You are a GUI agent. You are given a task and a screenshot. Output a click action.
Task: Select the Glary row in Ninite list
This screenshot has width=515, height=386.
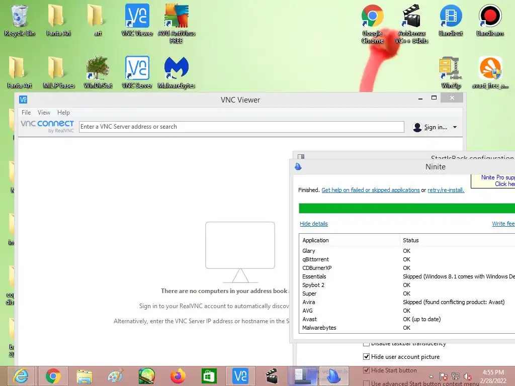407,251
